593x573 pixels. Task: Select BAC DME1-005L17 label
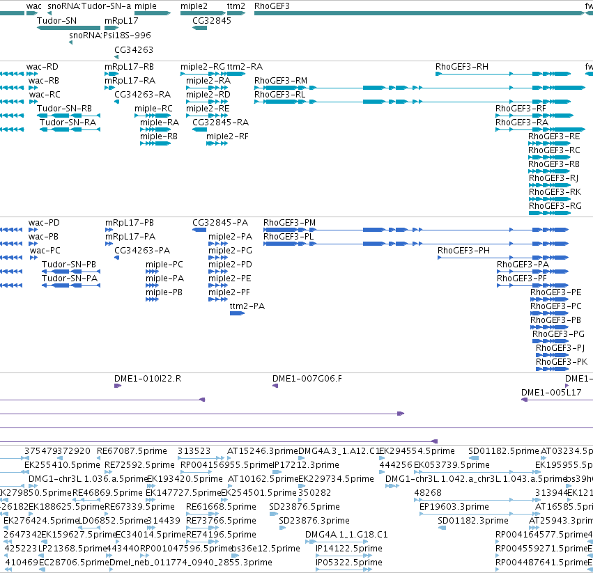coord(551,393)
